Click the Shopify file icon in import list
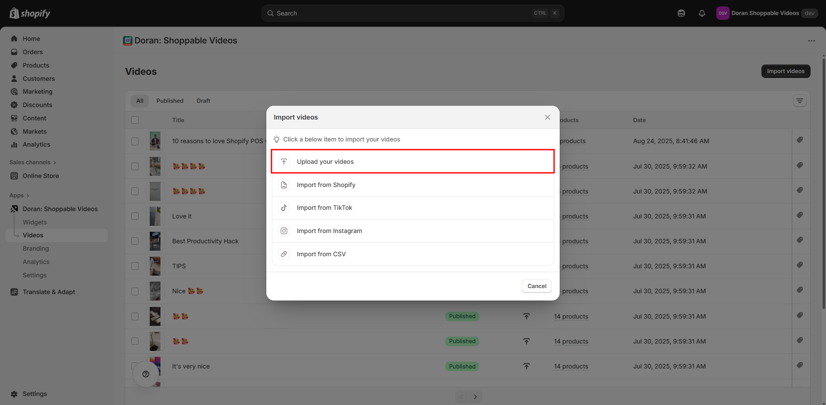Screen dimensions: 826x405 pyautogui.click(x=284, y=185)
